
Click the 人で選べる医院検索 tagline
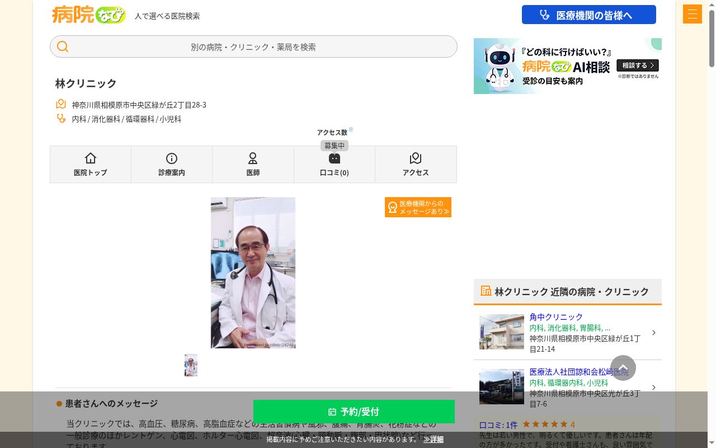click(x=167, y=16)
